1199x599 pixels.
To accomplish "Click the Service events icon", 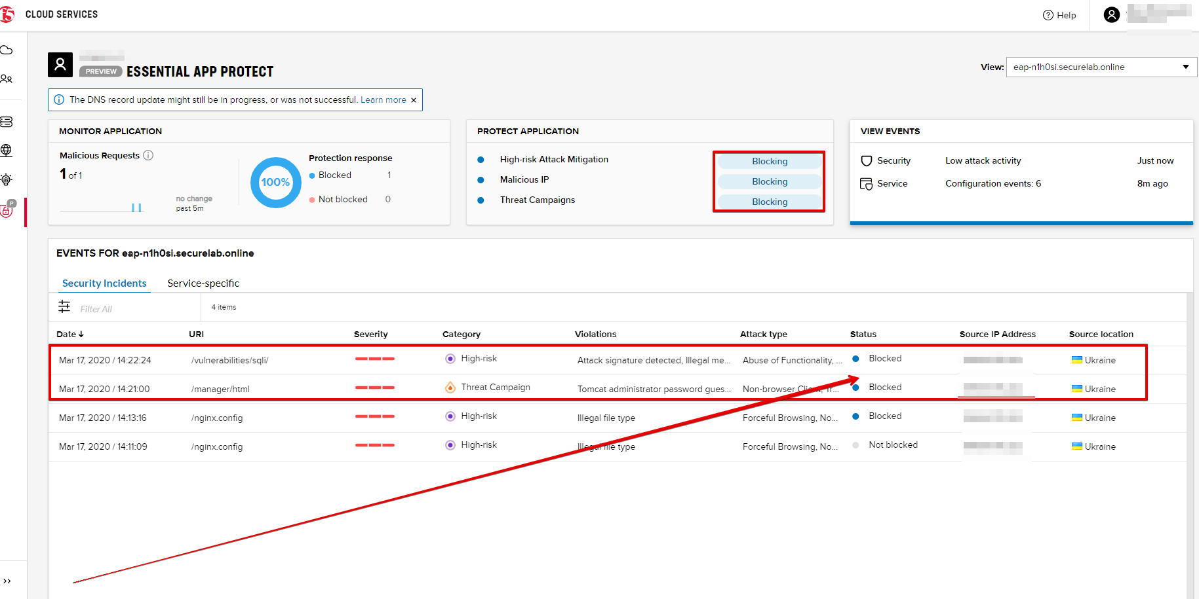I will tap(866, 184).
